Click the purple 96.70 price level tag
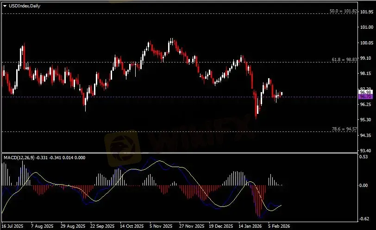 pos(365,97)
